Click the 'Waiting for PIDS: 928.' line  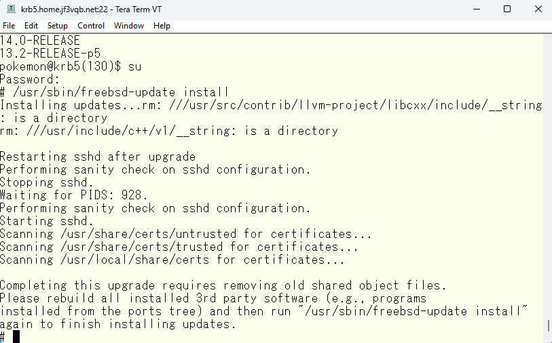74,195
